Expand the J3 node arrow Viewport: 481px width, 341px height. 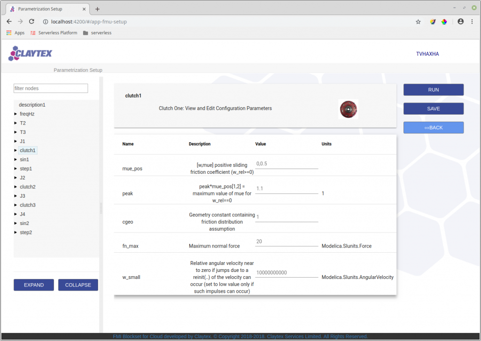tap(16, 196)
